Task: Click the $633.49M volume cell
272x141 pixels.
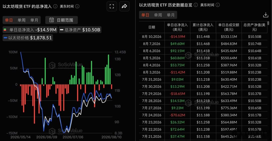Action: pyautogui.click(x=229, y=101)
